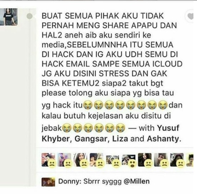The width and height of the screenshot is (197, 194).
Task: Click the gray timeline dot marker
Action: point(30,16)
